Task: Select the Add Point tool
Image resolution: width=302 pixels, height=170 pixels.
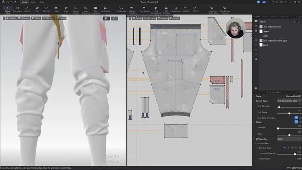Action: [47, 9]
